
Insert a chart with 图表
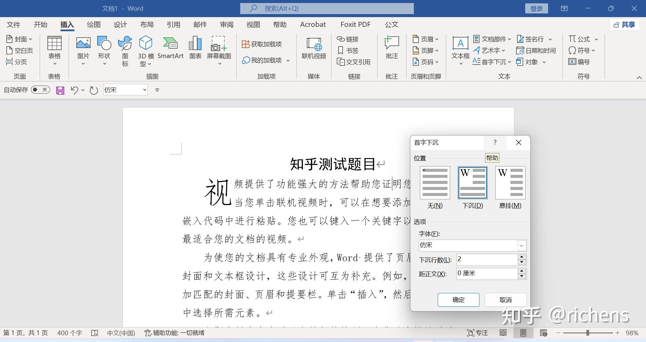coord(195,48)
